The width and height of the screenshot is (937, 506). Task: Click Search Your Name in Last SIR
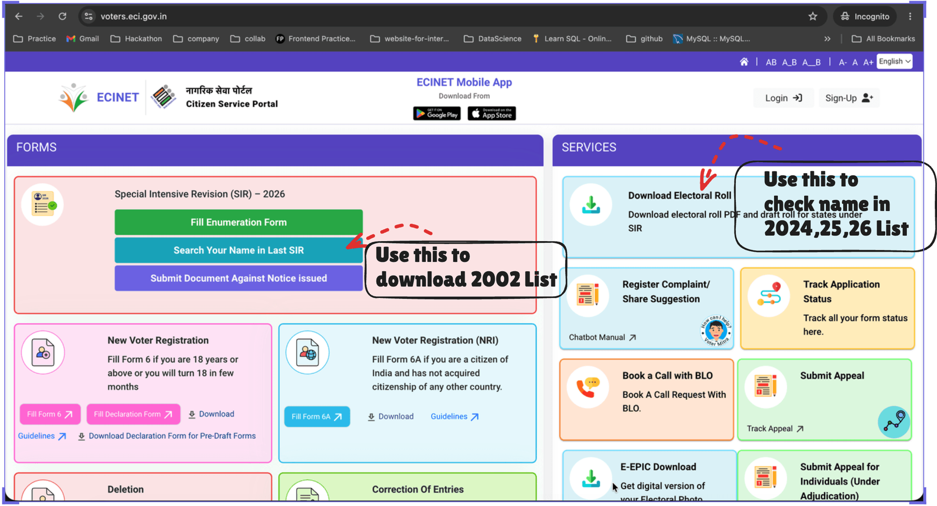coord(239,250)
